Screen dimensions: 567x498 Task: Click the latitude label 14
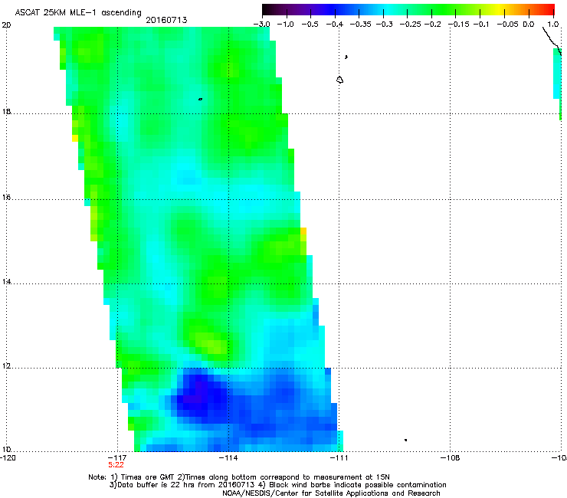click(6, 281)
